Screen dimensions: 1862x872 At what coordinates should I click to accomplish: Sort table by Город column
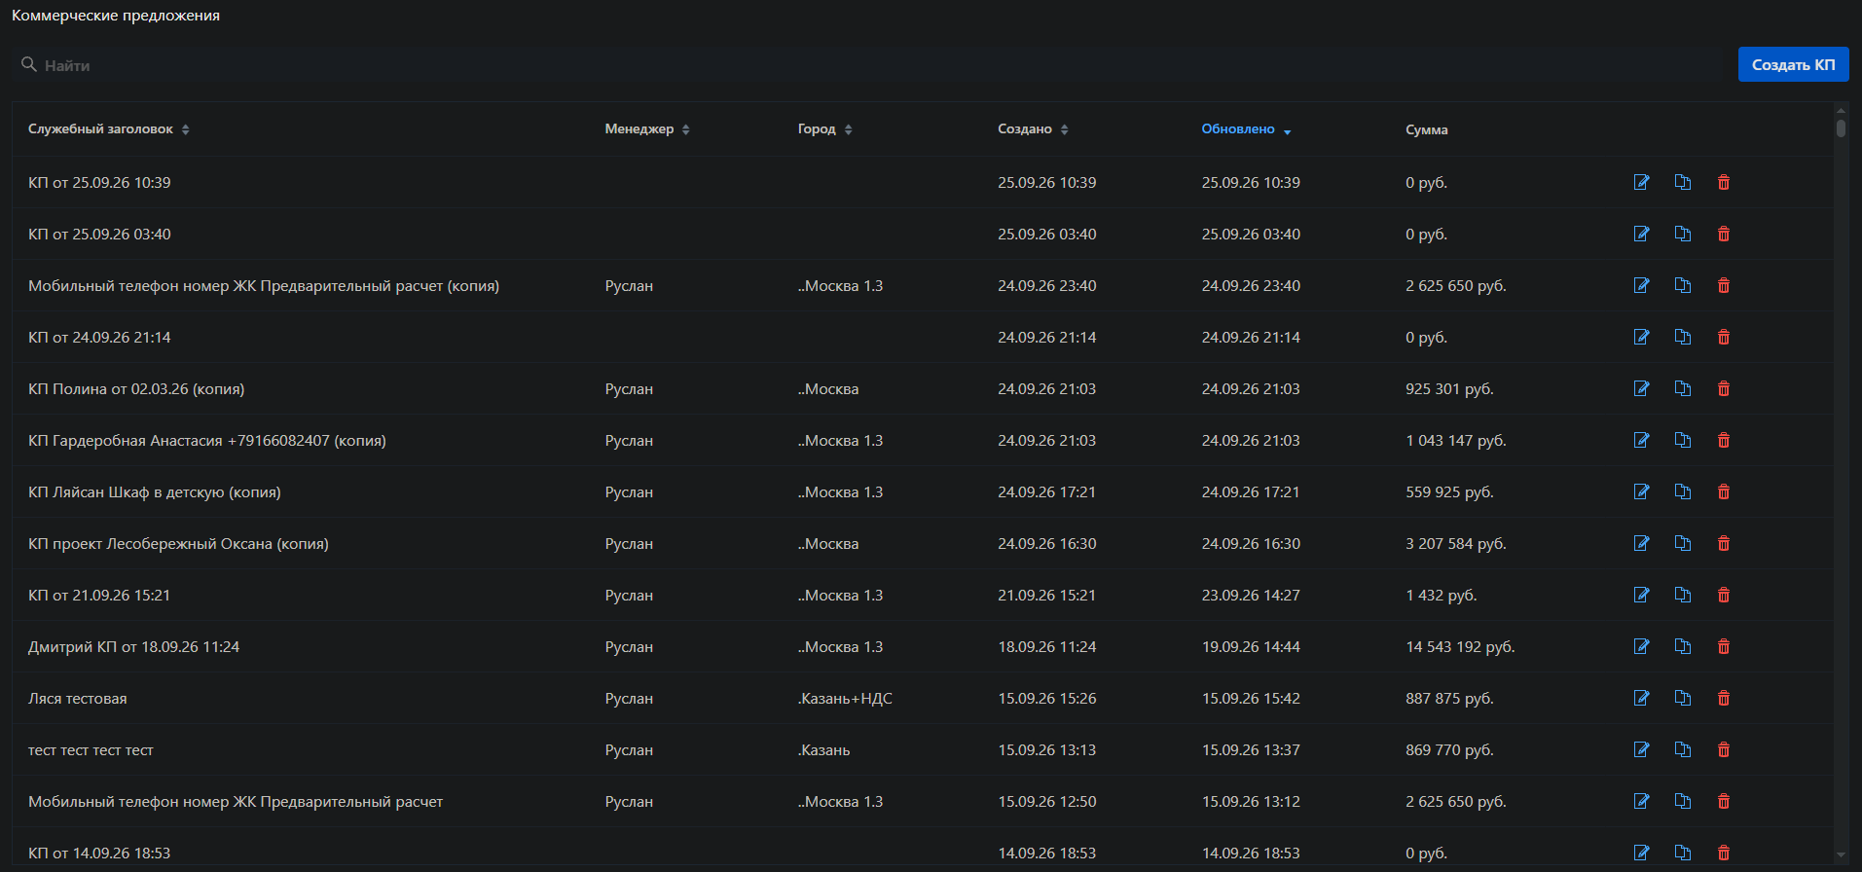pos(824,129)
